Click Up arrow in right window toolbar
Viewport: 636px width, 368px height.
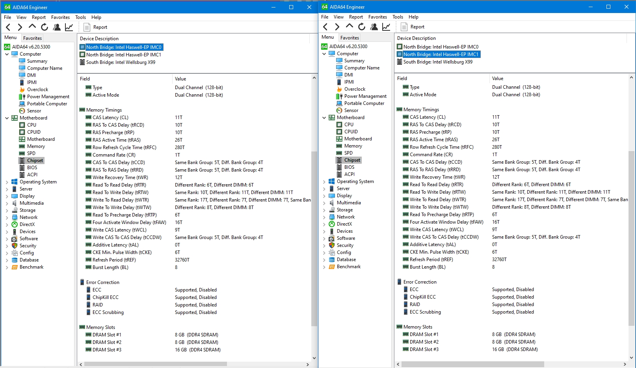350,26
